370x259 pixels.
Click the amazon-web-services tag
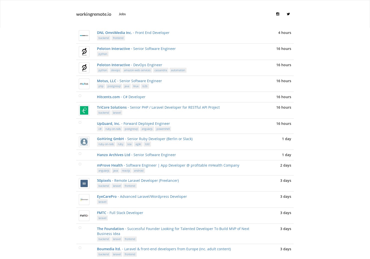coord(137,70)
